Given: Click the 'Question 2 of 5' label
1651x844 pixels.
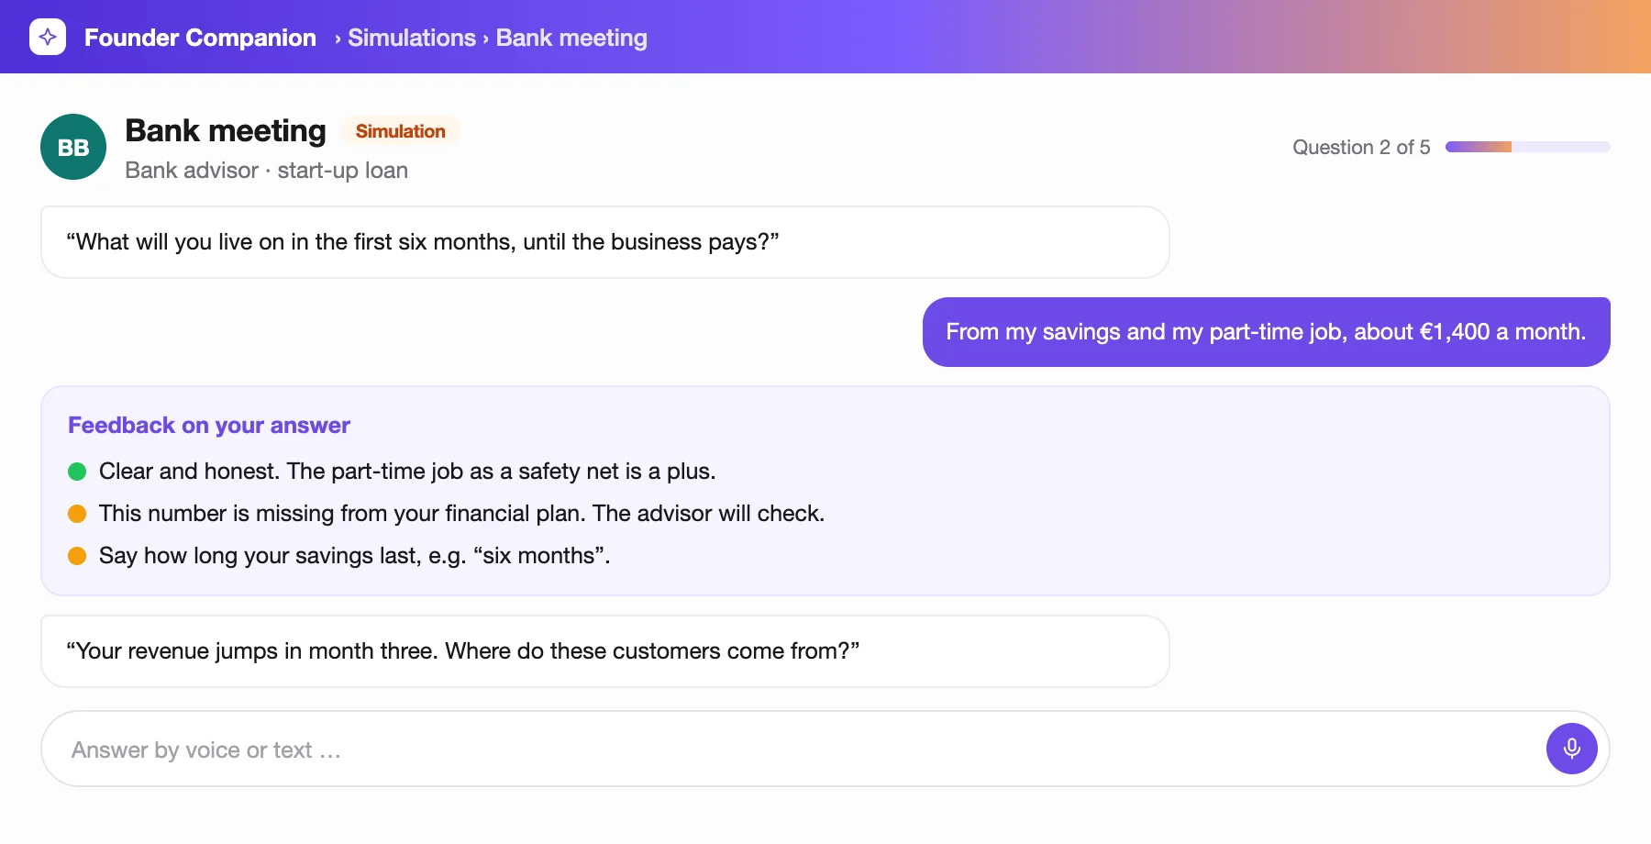Looking at the screenshot, I should click(1361, 147).
